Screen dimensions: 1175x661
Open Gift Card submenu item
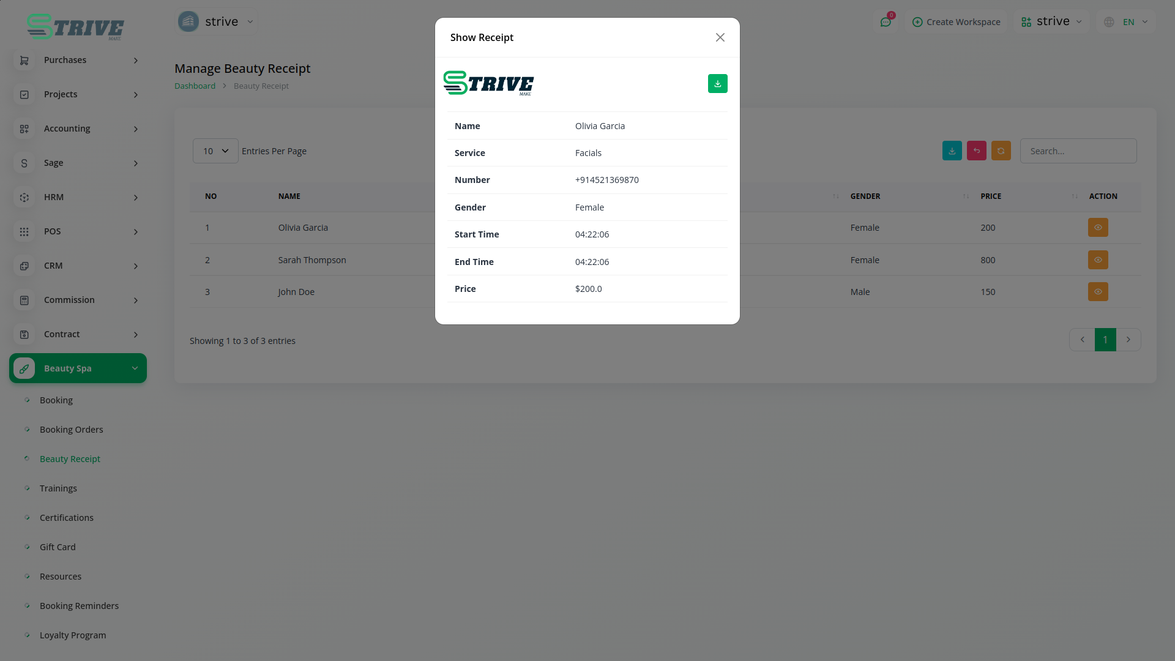(58, 547)
